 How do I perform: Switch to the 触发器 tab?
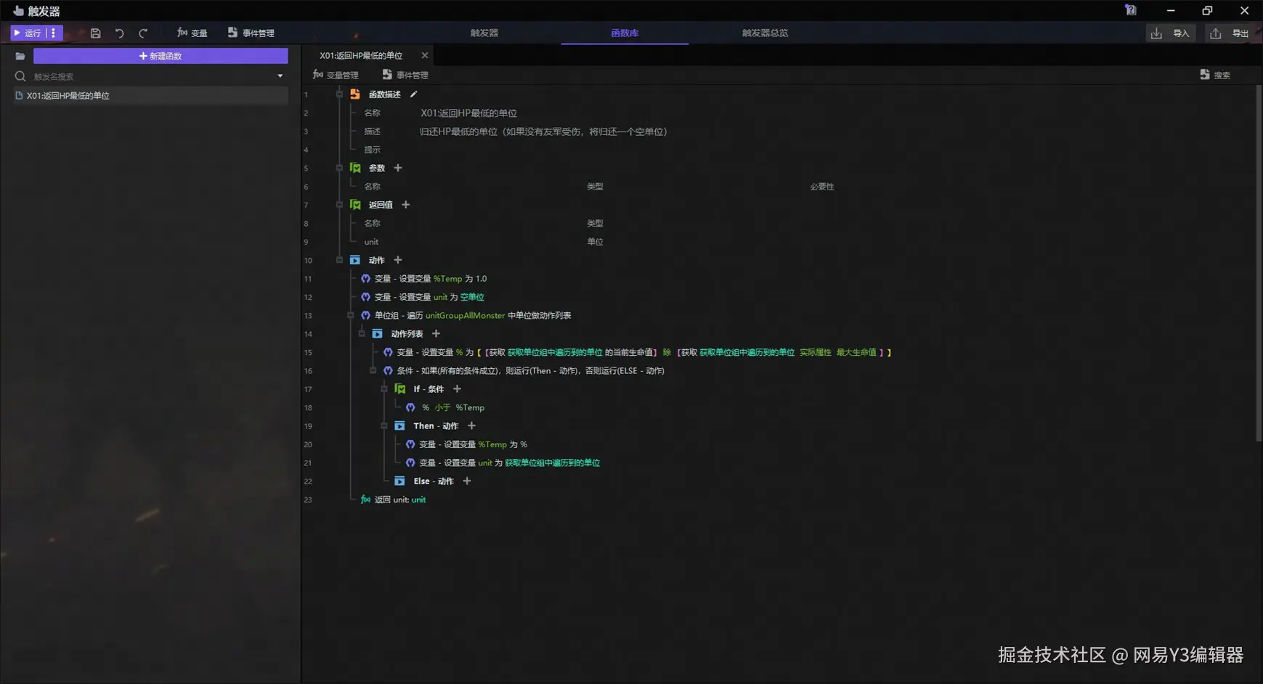click(x=484, y=33)
